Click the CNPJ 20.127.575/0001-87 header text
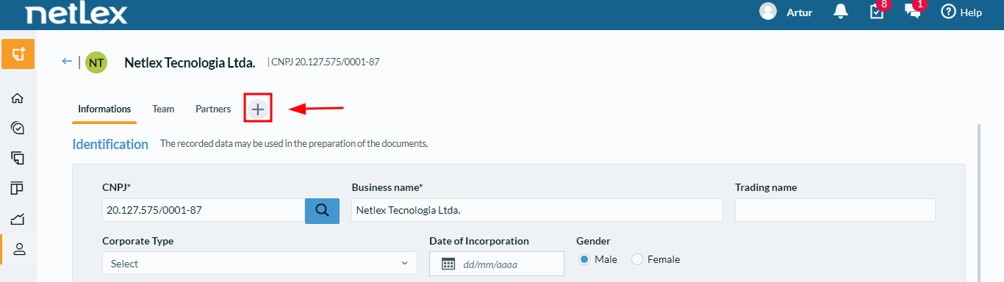 tap(326, 62)
